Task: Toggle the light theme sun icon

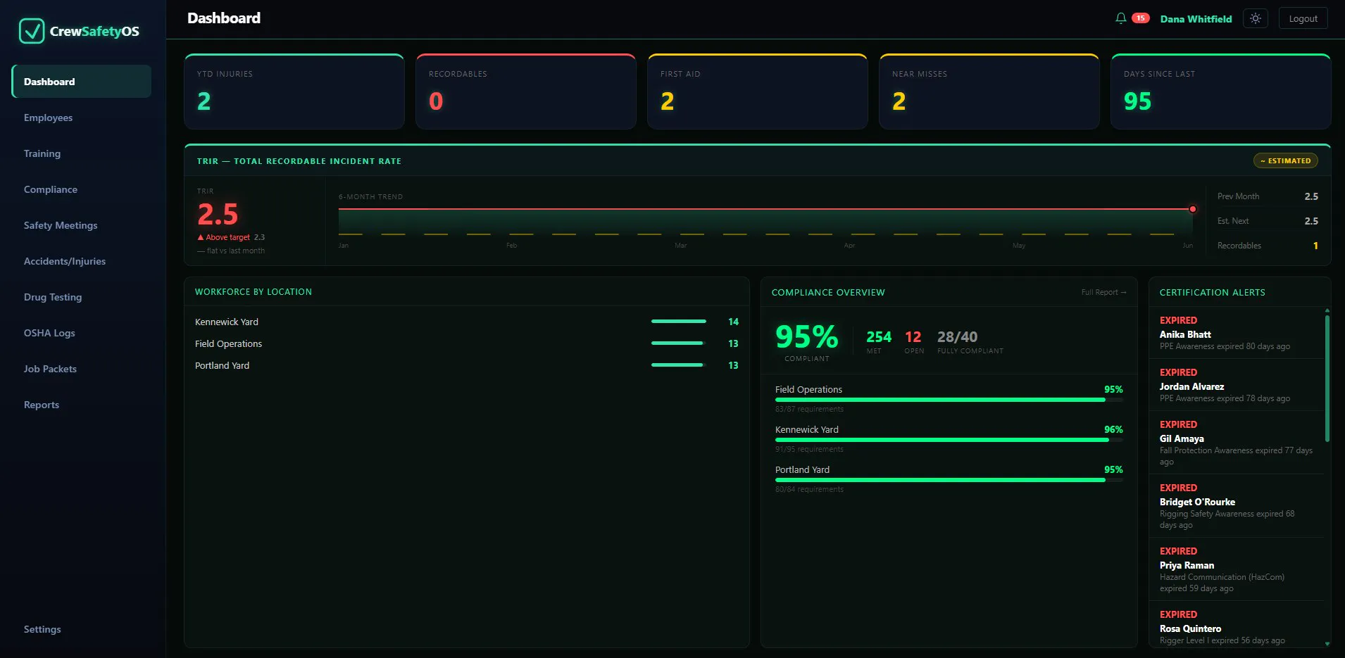Action: [x=1256, y=19]
